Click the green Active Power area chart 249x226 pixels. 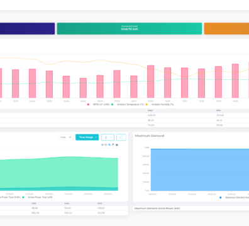click(59, 173)
